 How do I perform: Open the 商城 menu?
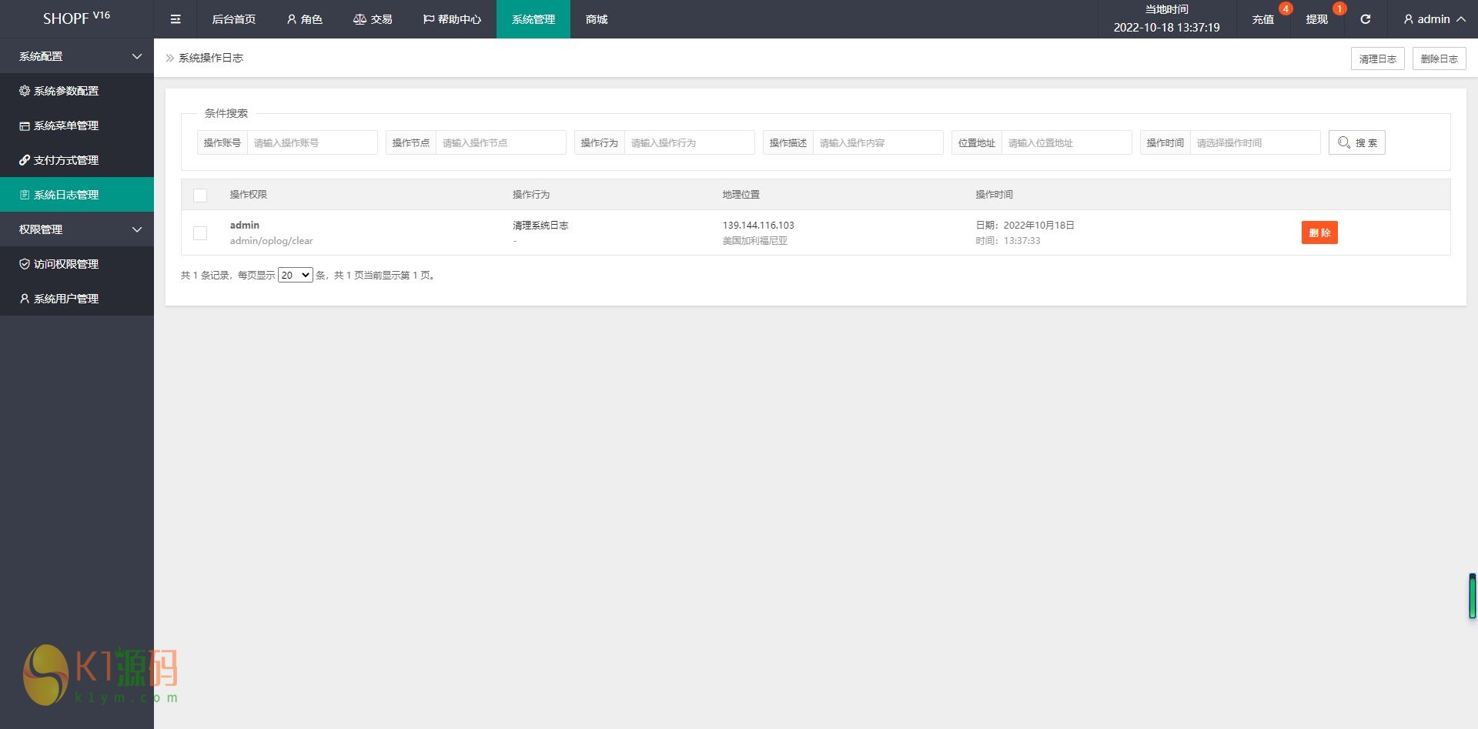pos(597,19)
